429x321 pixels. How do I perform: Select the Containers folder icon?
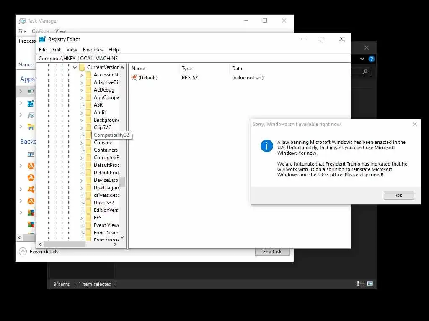tap(88, 150)
